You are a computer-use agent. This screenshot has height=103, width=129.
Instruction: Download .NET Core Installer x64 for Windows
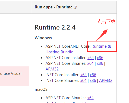[83, 75]
